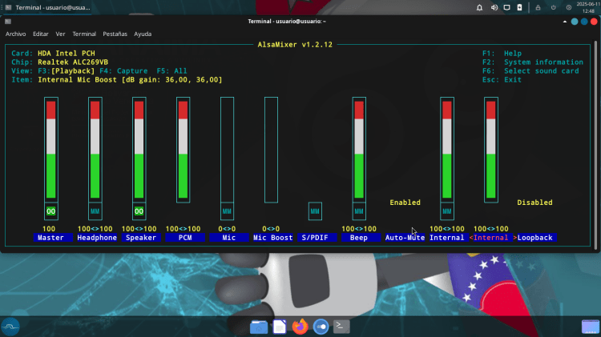
Task: Open the file manager from dock
Action: 258,326
